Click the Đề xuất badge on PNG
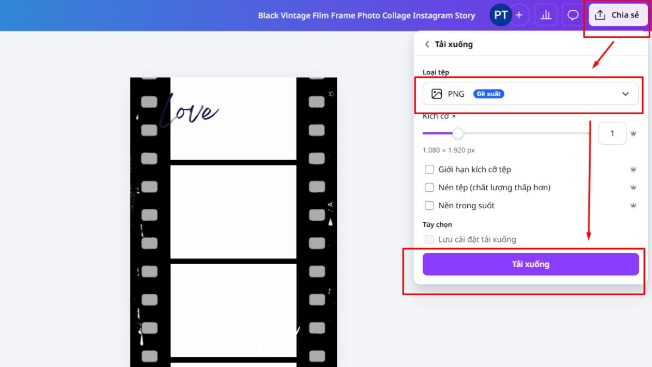Image resolution: width=652 pixels, height=367 pixels. (x=488, y=94)
